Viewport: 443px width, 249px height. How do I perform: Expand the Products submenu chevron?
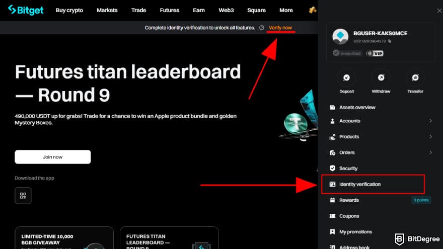click(x=430, y=137)
